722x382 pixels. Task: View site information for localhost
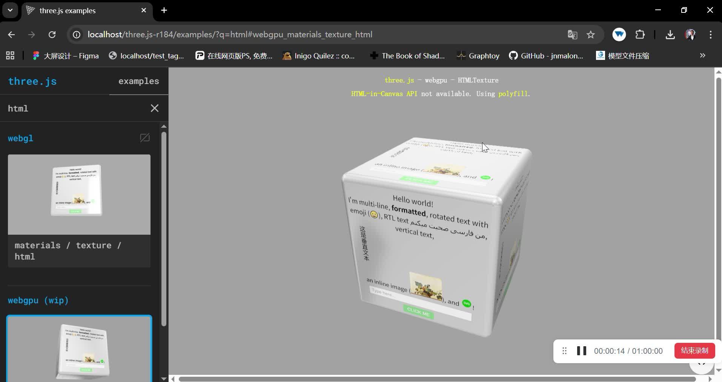[x=77, y=35]
